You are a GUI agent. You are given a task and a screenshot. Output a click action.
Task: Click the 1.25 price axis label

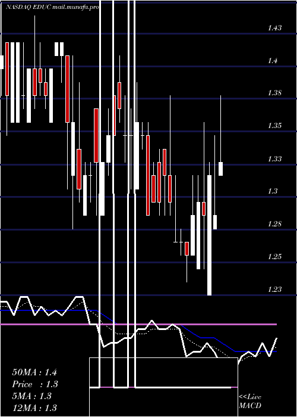coord(274,257)
